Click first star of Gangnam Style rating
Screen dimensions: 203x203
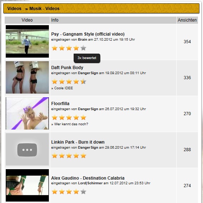[55, 48]
